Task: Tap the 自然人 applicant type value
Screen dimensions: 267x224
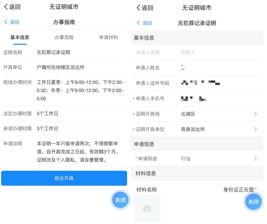Action: pos(188,52)
